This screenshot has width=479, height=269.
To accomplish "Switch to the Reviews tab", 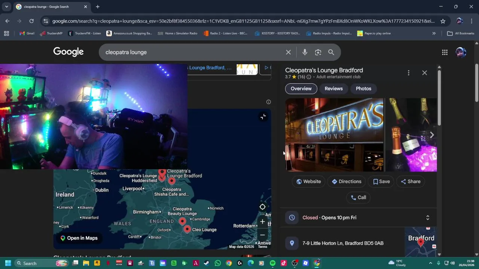I will coord(333,89).
